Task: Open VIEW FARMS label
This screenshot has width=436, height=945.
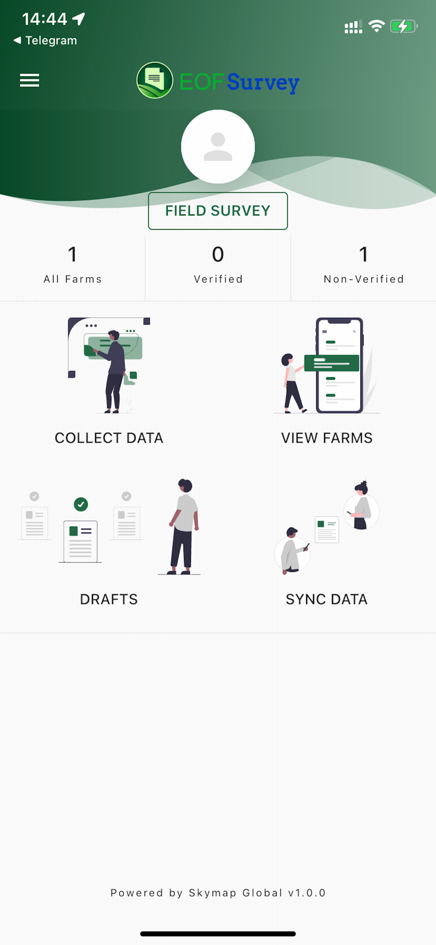Action: (x=327, y=438)
